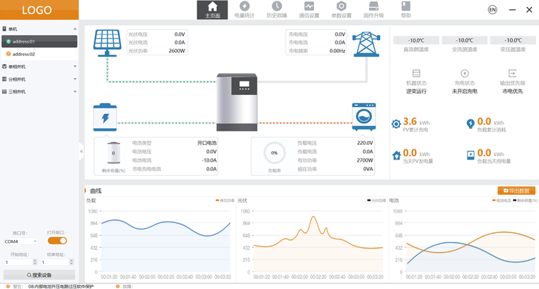Click the 开始地址 start address field
The height and width of the screenshot is (289, 539).
[x=16, y=261]
